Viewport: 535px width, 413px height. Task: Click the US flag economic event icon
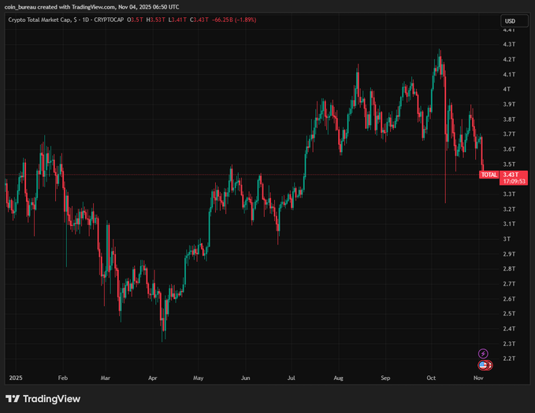click(483, 365)
